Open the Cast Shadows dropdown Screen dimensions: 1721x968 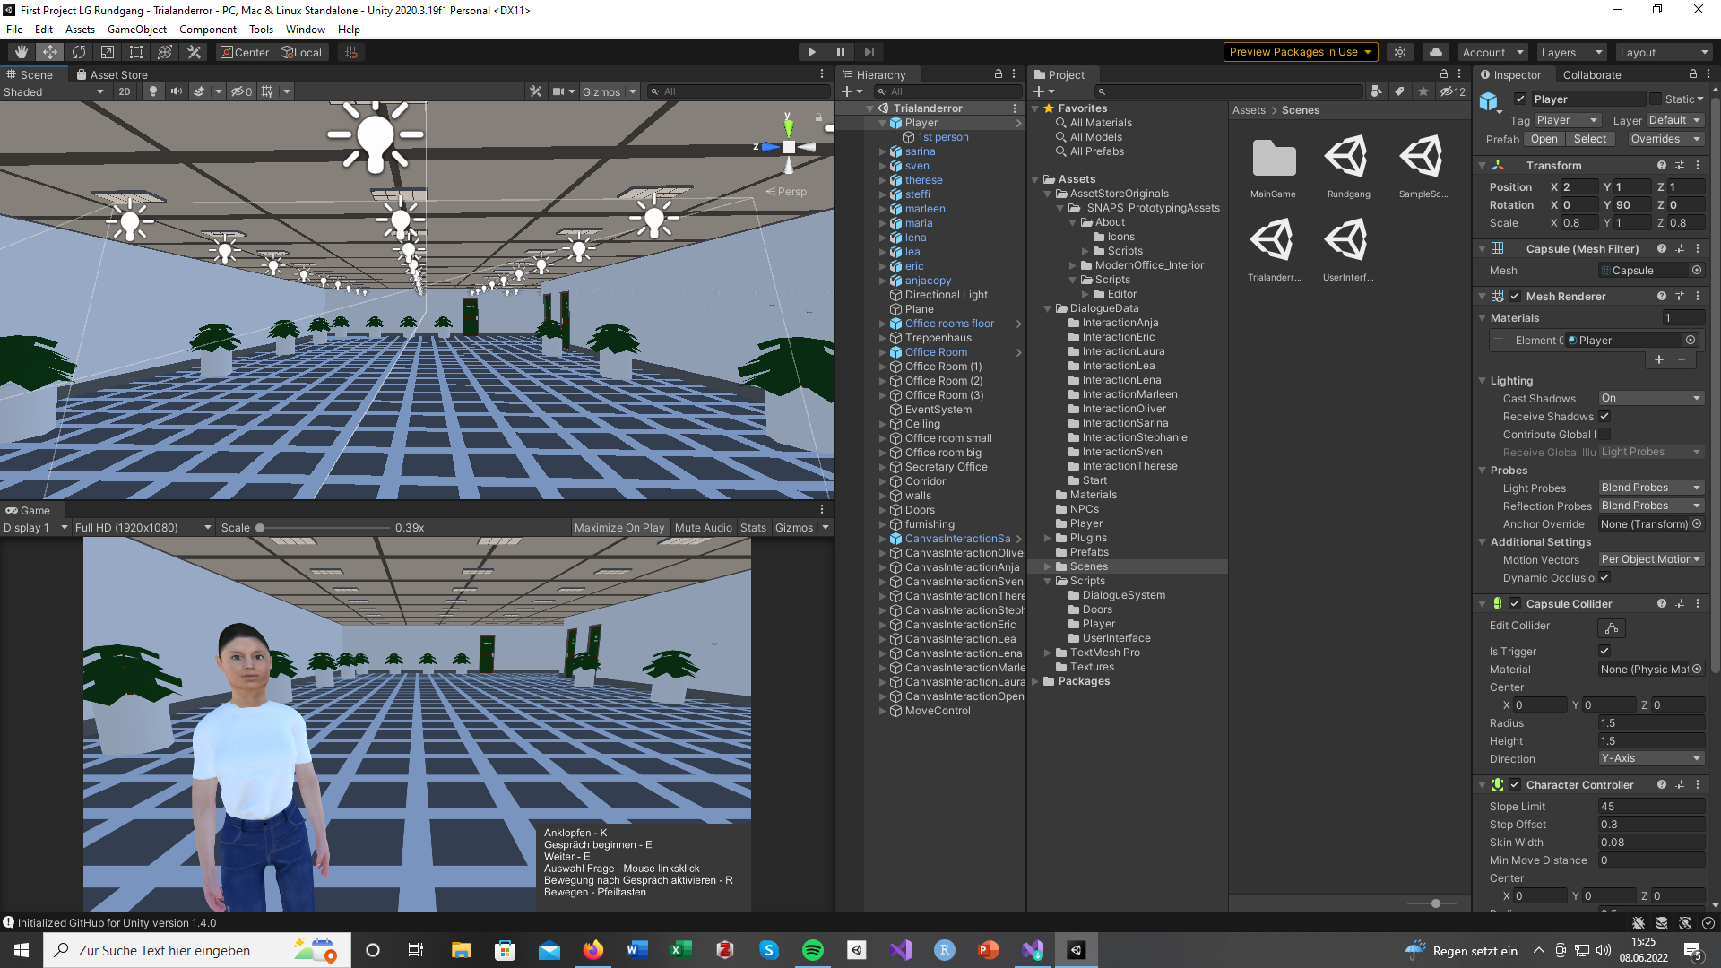[1650, 399]
